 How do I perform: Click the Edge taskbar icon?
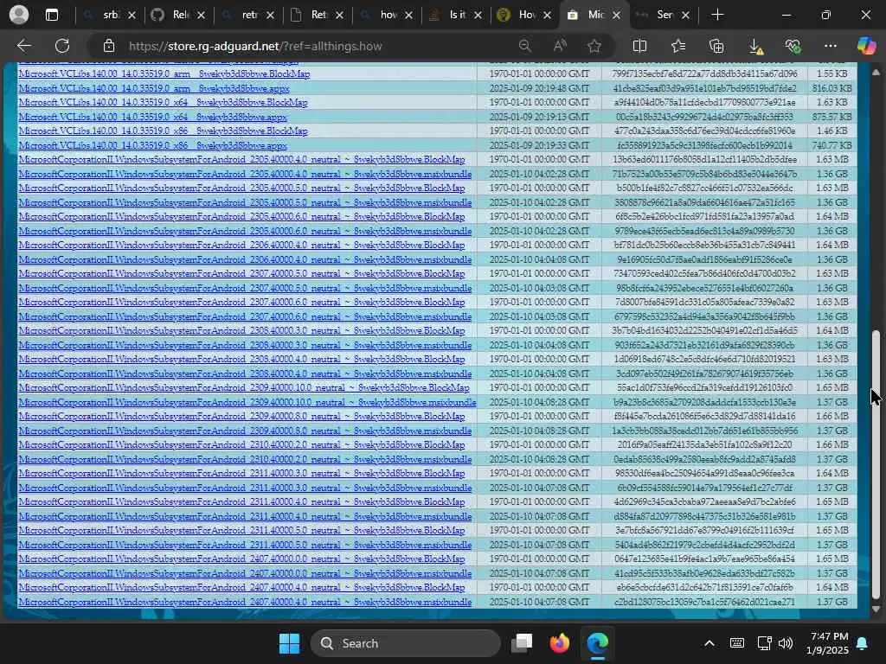[x=597, y=643]
